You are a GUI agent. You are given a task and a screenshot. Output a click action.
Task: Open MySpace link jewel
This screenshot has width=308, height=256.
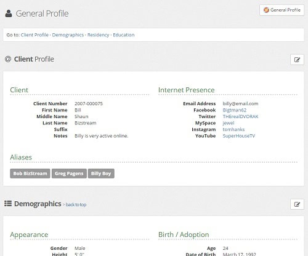[x=229, y=123]
